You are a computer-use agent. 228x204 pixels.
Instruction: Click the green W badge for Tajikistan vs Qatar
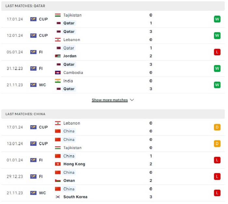click(x=217, y=19)
